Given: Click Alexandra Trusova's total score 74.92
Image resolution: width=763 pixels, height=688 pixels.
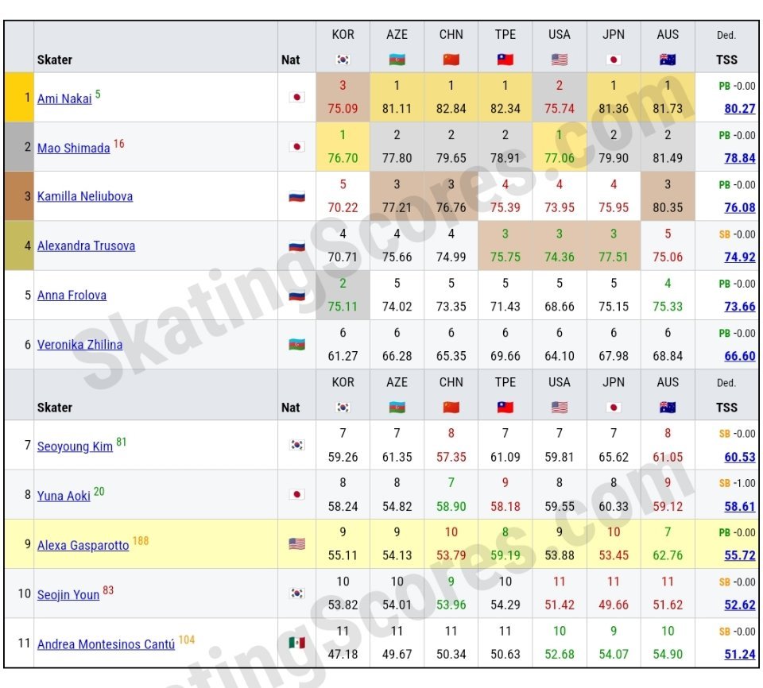Looking at the screenshot, I should click(740, 257).
